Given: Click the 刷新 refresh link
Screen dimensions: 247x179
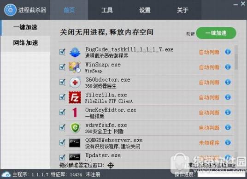Looking at the screenshot, I should (190, 34).
